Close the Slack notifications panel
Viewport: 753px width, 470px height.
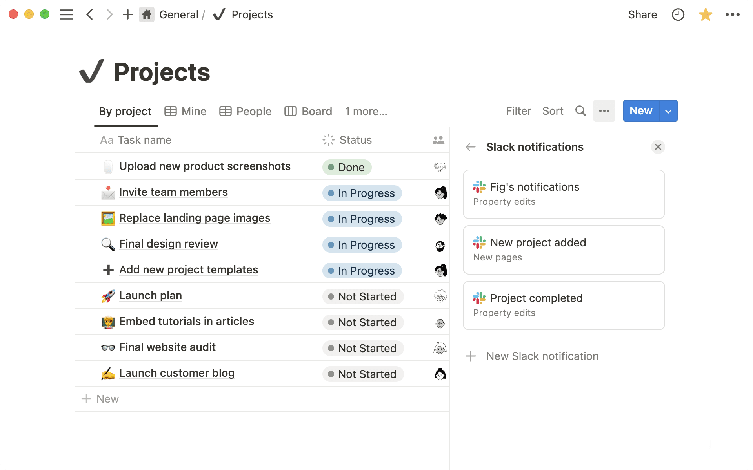pos(658,147)
